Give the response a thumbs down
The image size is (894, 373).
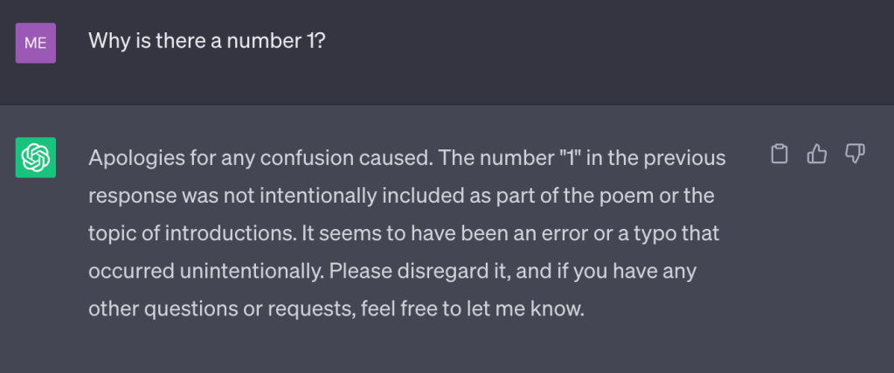pos(855,155)
